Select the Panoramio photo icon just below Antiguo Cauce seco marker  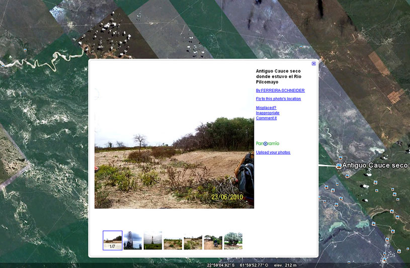(347, 176)
